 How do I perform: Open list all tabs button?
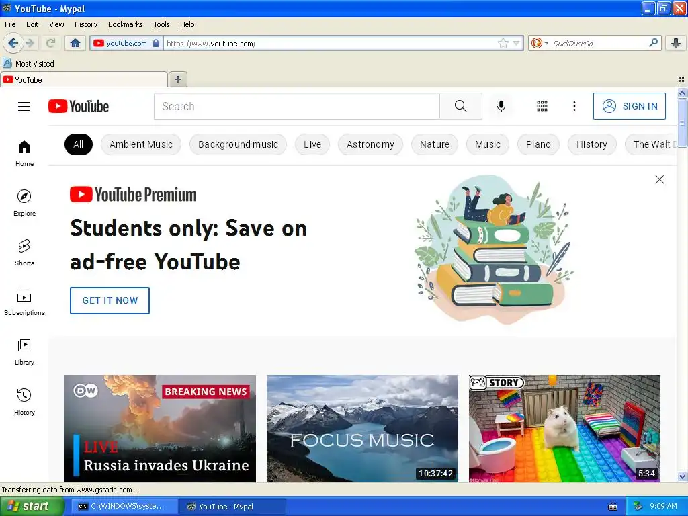click(681, 79)
